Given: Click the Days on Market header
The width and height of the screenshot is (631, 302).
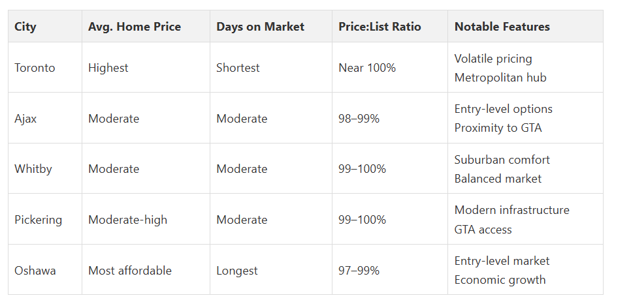Looking at the screenshot, I should [260, 27].
